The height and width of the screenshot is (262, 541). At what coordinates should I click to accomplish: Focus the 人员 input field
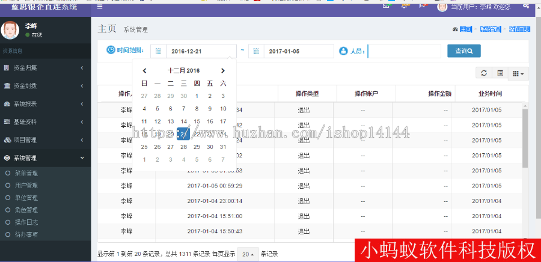[405, 51]
